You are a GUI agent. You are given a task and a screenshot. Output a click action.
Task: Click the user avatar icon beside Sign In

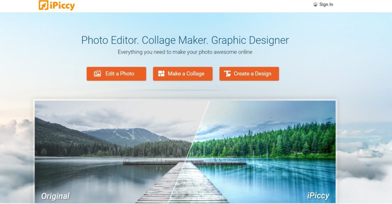coord(315,5)
